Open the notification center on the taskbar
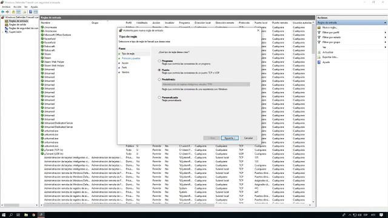 point(381,215)
